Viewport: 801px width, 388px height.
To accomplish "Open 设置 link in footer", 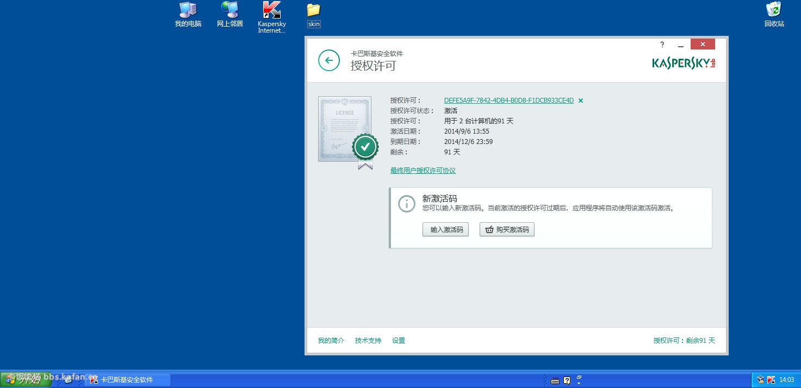I will click(x=399, y=341).
